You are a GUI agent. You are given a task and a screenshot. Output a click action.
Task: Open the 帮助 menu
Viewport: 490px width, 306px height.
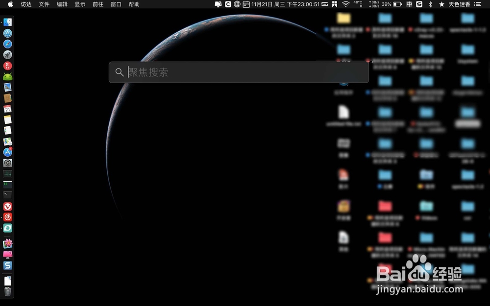tap(134, 4)
